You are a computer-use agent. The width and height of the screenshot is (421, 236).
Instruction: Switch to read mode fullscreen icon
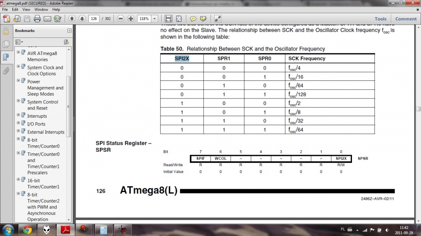pos(217,19)
